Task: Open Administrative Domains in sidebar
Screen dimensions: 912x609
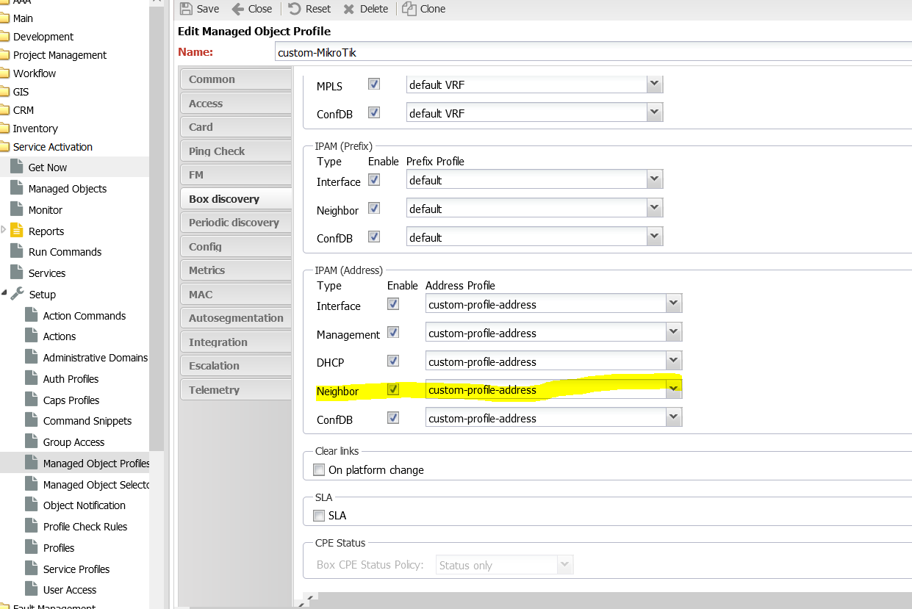Action: point(96,358)
